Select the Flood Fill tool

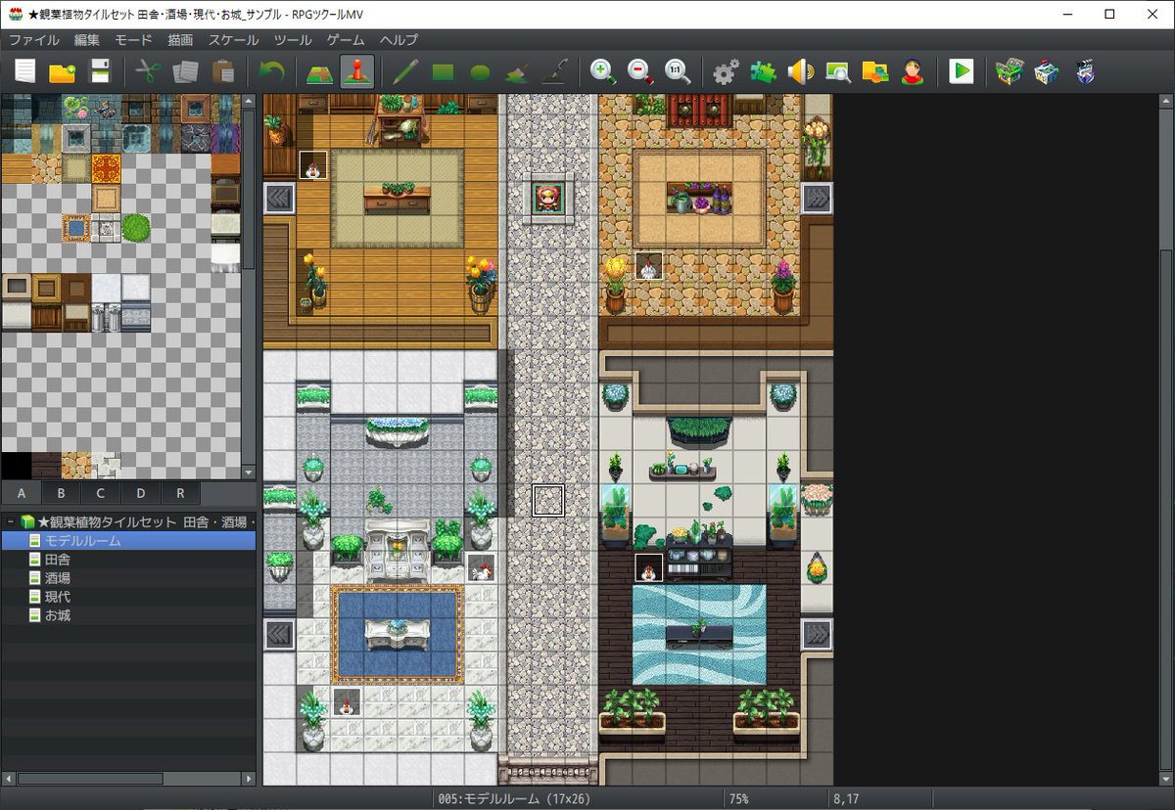[x=514, y=70]
